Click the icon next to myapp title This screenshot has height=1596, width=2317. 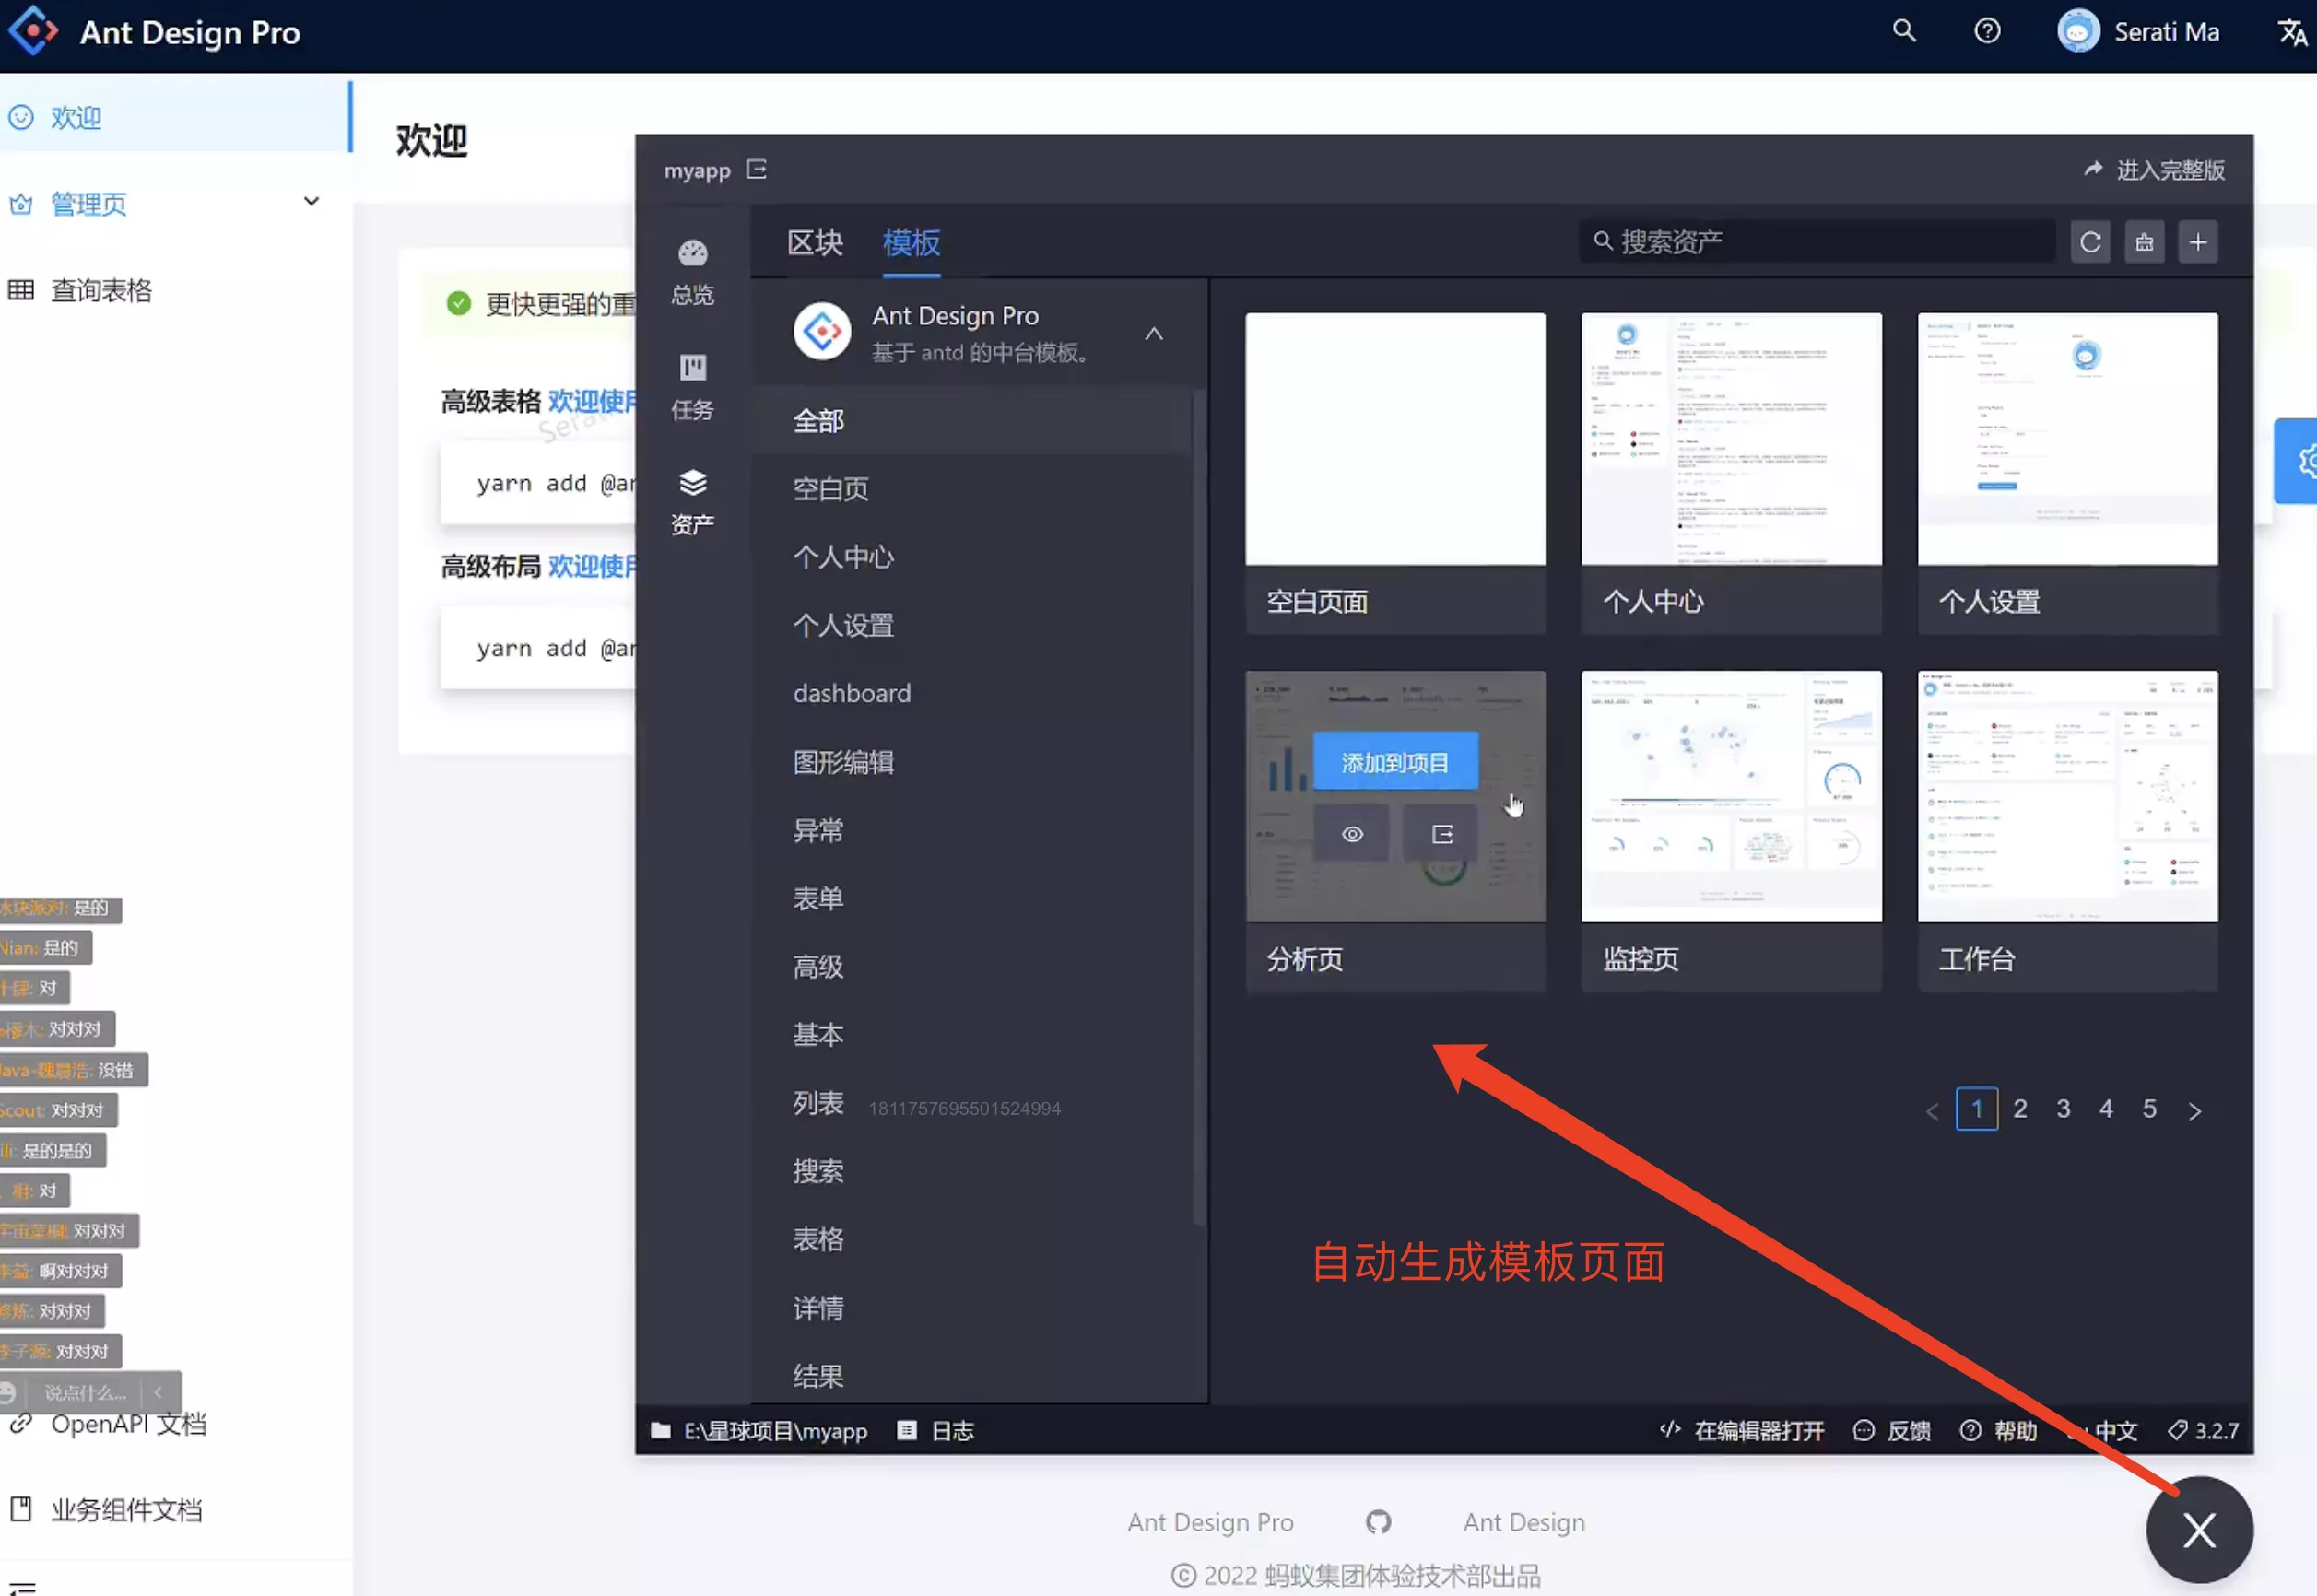(x=757, y=169)
